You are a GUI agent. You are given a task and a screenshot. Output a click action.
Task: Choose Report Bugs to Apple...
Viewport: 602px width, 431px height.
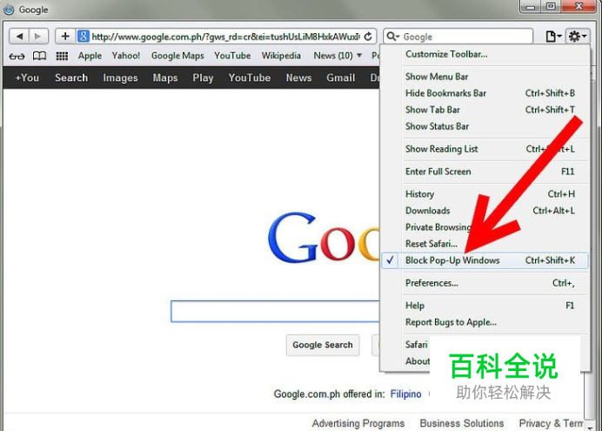485,322
